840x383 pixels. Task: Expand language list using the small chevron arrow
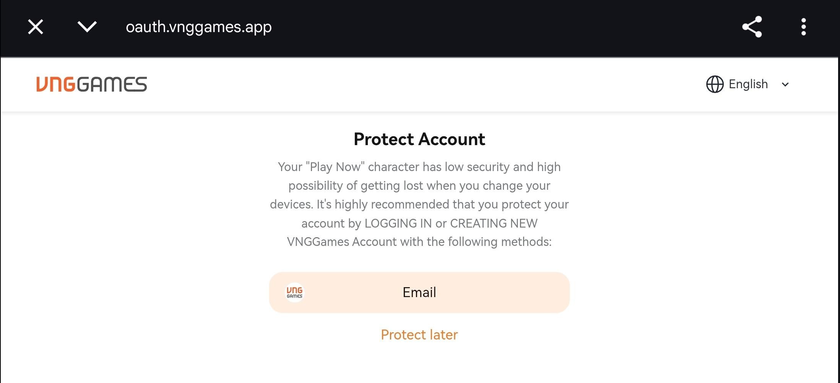pos(785,84)
